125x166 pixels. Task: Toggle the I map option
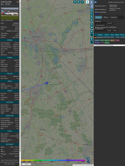(92, 35)
